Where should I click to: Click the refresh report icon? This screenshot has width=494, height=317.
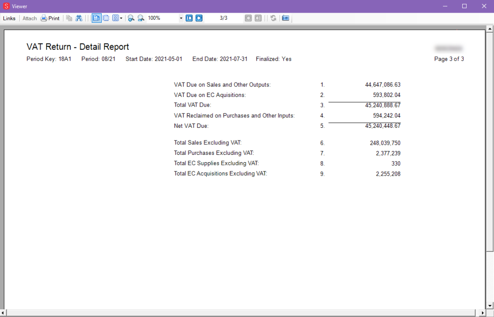coord(273,18)
